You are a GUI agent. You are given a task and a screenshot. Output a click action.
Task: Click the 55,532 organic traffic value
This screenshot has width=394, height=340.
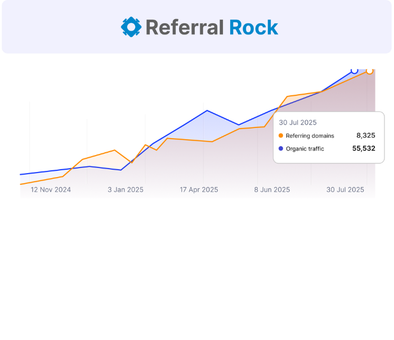pos(364,149)
